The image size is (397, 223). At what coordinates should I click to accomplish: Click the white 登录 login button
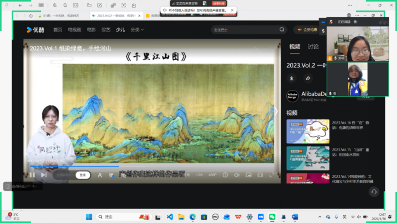pyautogui.click(x=83, y=175)
